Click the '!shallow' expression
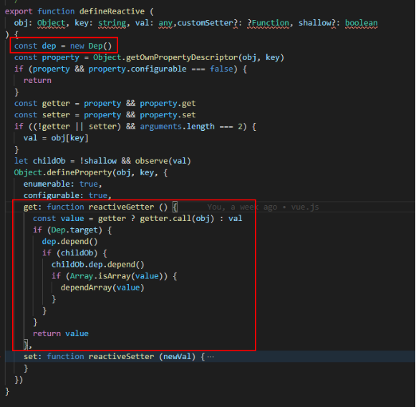The width and height of the screenshot is (416, 407). [x=98, y=161]
